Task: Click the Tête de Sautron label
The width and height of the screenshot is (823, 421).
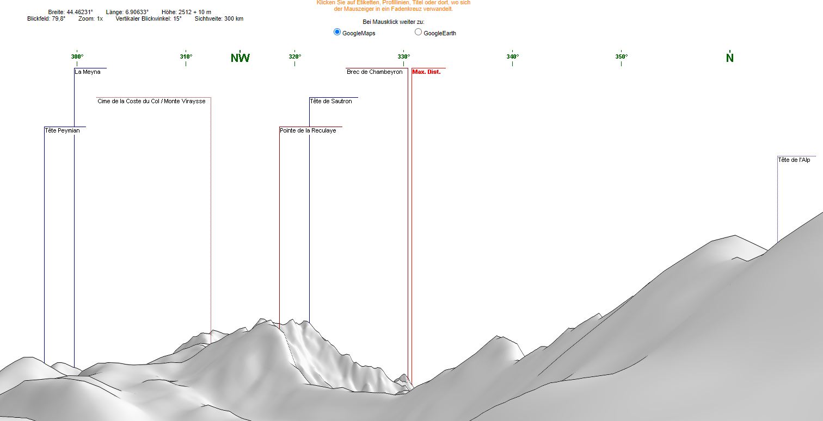Action: click(x=331, y=101)
